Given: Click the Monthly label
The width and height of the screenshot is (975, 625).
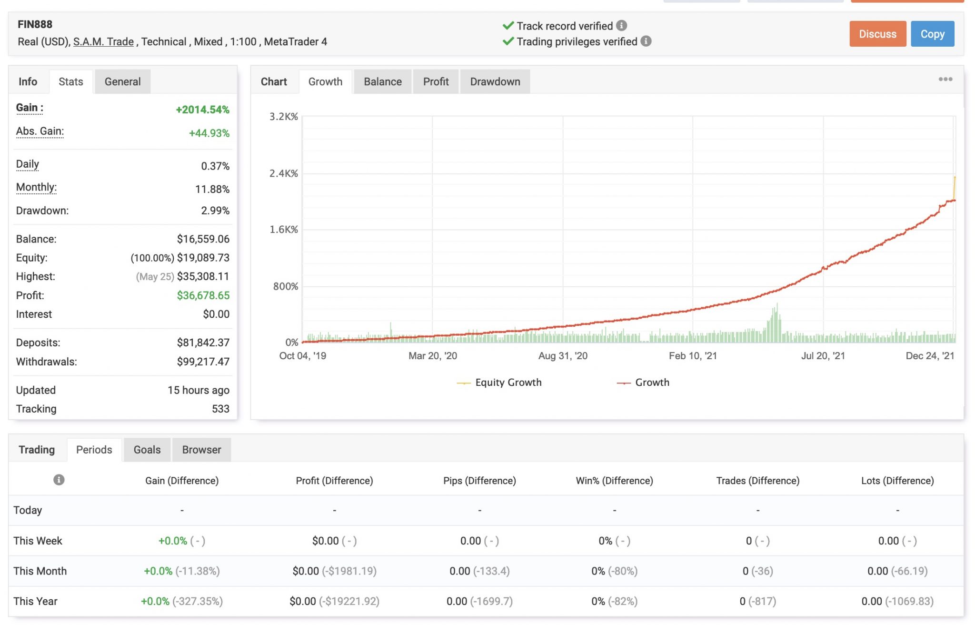Looking at the screenshot, I should (36, 187).
